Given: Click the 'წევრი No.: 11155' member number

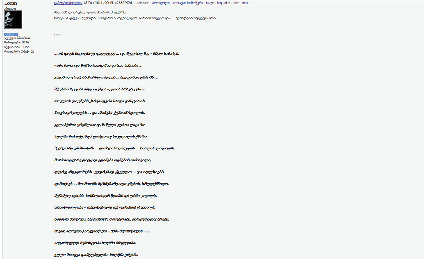Looking at the screenshot, I should pos(17,47).
